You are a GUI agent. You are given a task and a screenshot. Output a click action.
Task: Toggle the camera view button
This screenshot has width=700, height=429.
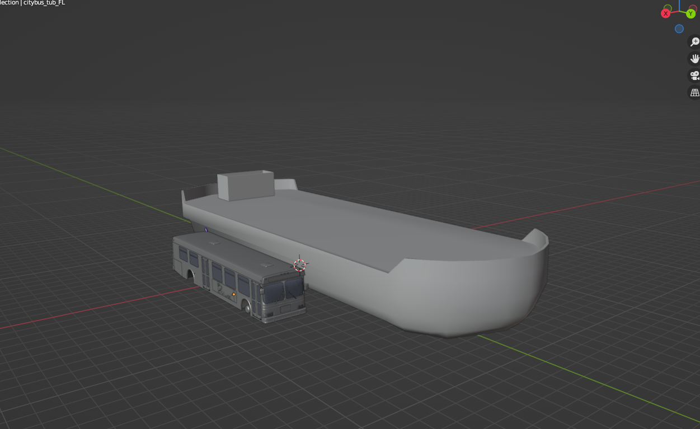click(694, 76)
